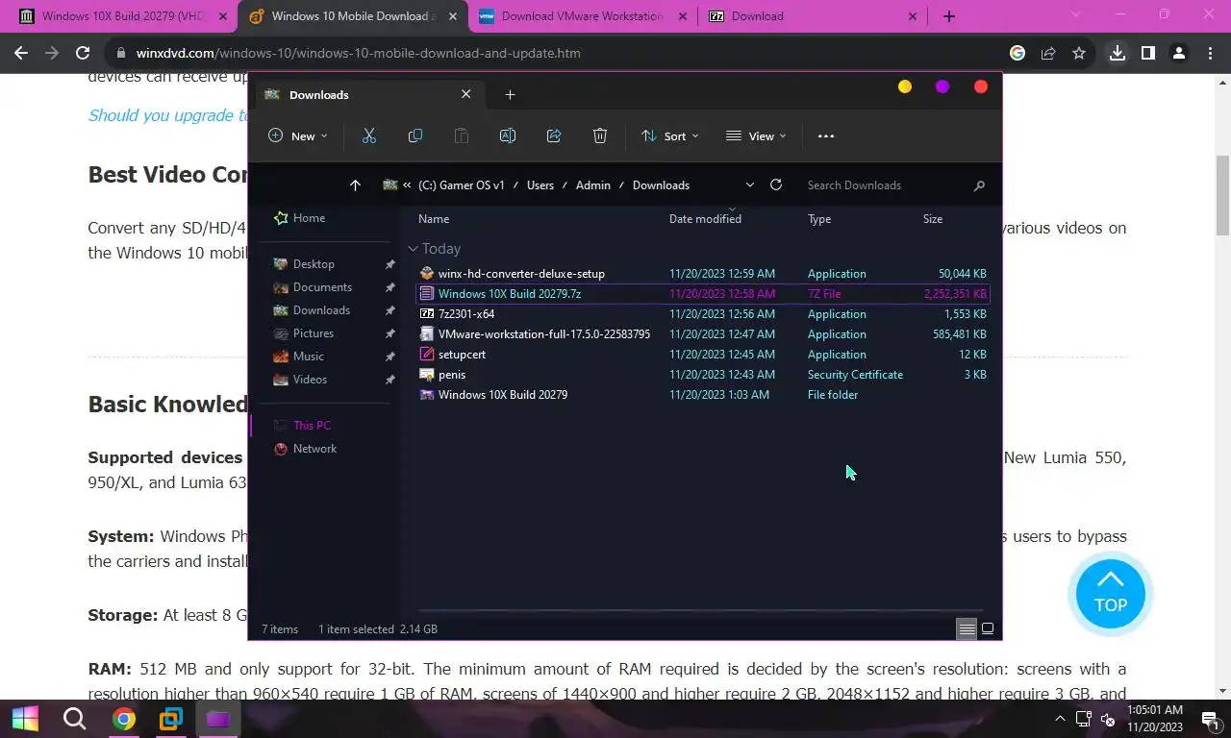The width and height of the screenshot is (1231, 738).
Task: Open the Chrome profile avatar icon
Action: pos(1179,53)
